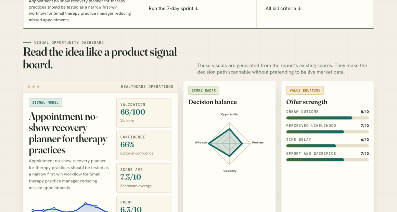Viewport: 397px width, 212px height.
Task: Click the Opportunity axis label on radar
Action: pos(229,114)
